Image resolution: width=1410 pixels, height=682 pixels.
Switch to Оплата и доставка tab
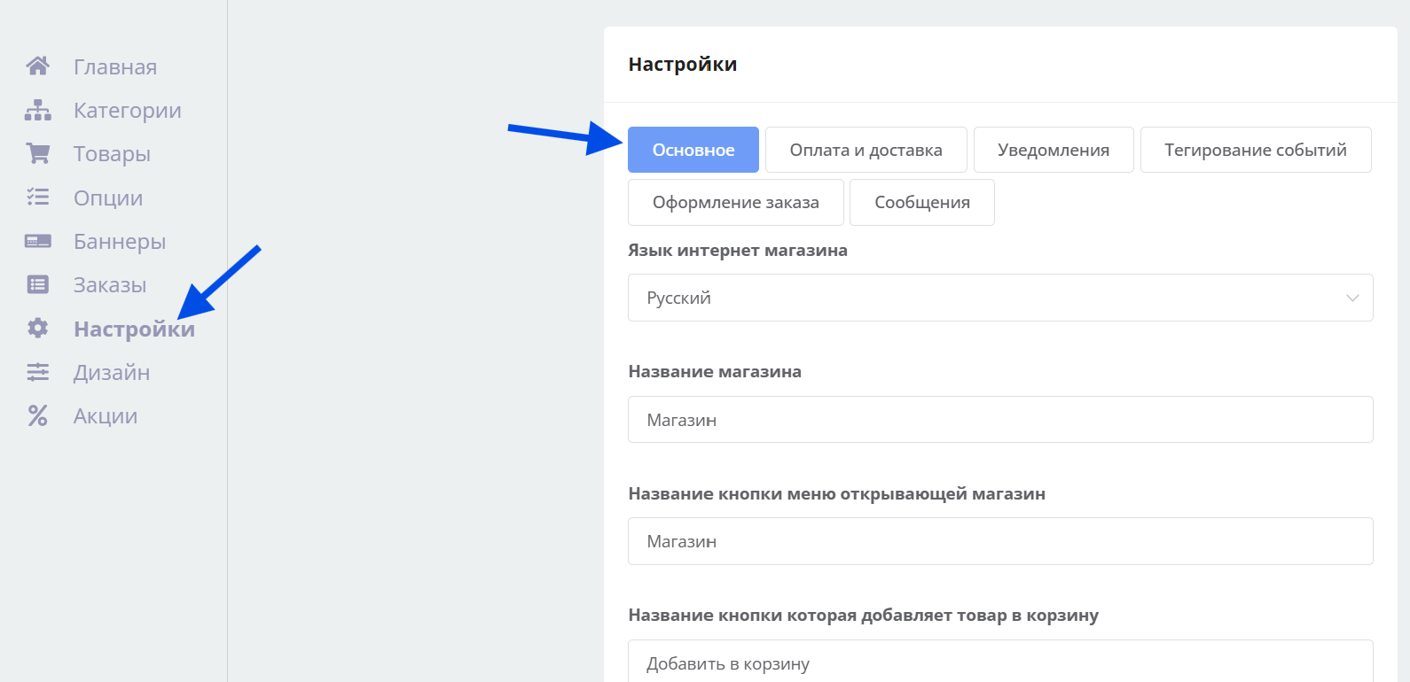[x=866, y=150]
